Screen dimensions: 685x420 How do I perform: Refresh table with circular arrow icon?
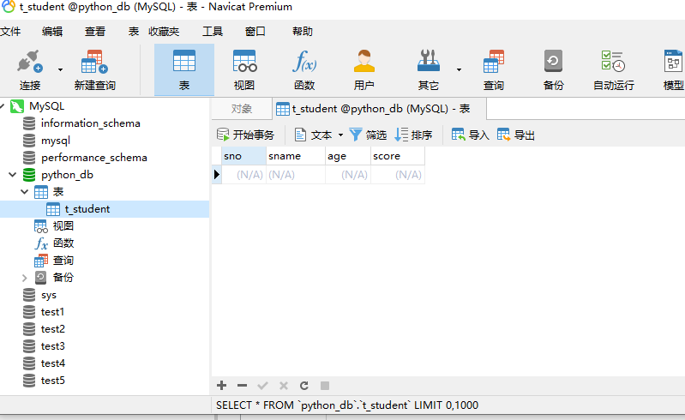tap(304, 386)
